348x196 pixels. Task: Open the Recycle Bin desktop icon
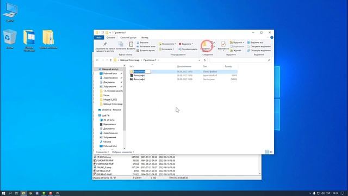tap(10, 39)
